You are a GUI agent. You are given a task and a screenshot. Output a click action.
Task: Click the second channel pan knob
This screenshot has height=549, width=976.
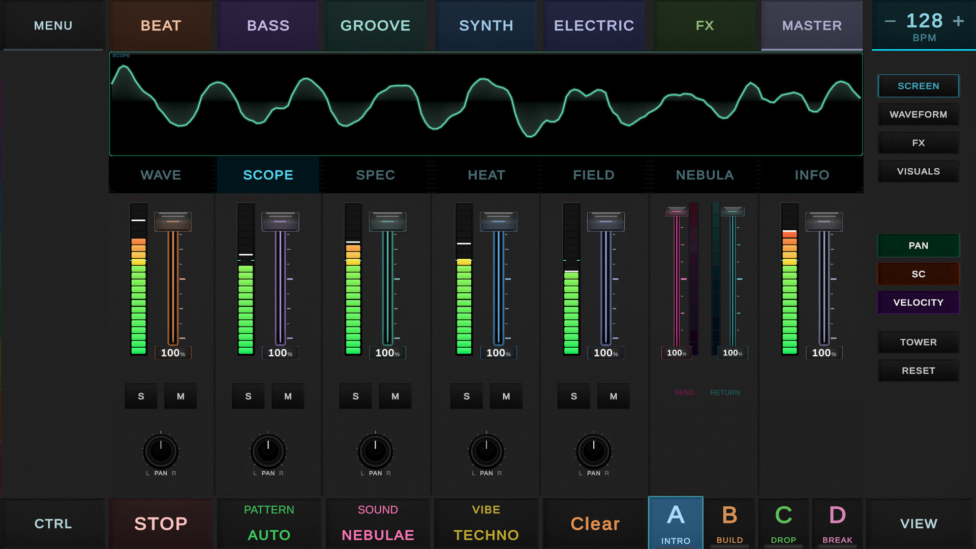point(268,451)
